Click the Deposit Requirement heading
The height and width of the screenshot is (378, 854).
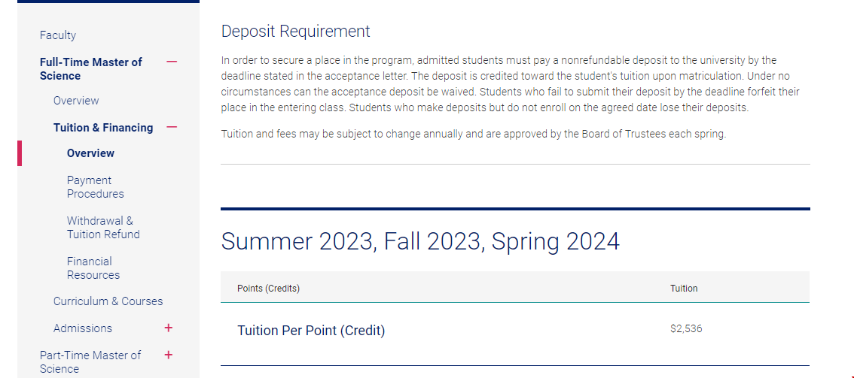(x=296, y=32)
